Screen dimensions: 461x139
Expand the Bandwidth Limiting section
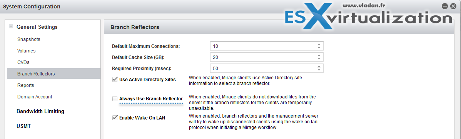pyautogui.click(x=40, y=111)
